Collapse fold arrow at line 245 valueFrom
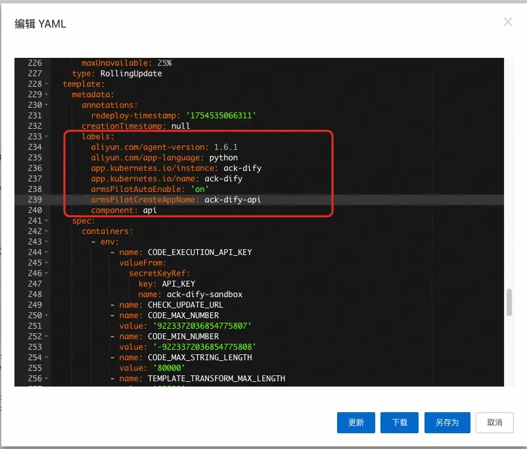Screen dimensions: 527x449 47,263
